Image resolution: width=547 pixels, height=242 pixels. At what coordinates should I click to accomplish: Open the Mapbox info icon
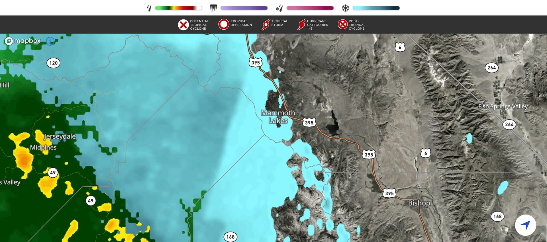point(50,41)
